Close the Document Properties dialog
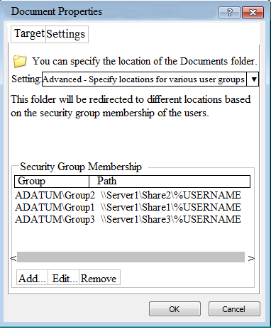Screen dimensions: 271x329 (253, 12)
